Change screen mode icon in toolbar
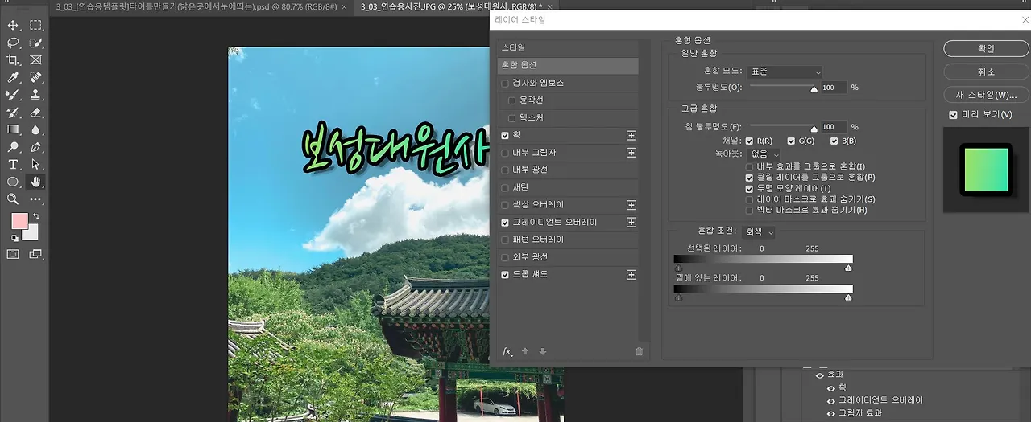This screenshot has height=422, width=1031. (35, 254)
